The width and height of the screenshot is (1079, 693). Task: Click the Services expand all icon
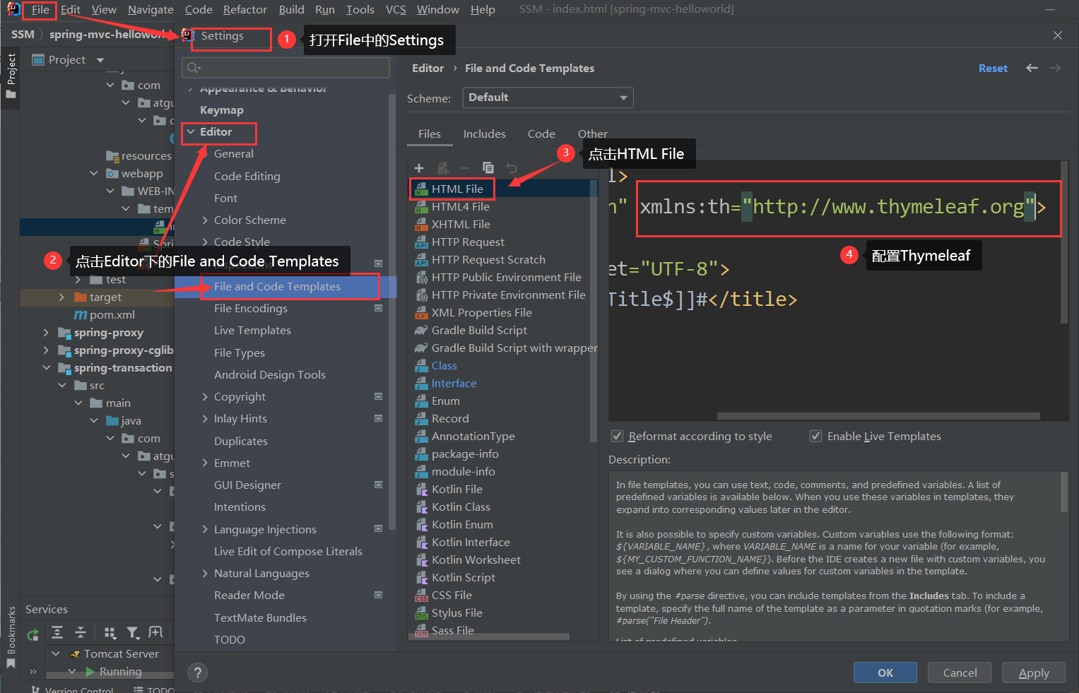[57, 632]
